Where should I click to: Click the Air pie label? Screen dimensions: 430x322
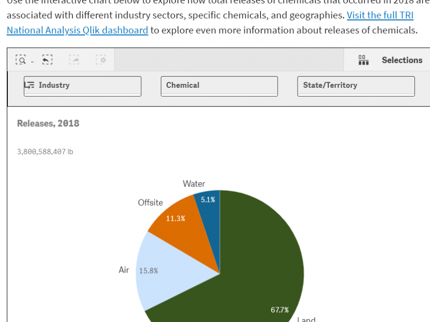point(124,270)
